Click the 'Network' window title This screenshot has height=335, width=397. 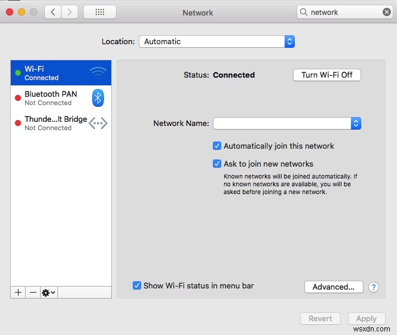[198, 13]
